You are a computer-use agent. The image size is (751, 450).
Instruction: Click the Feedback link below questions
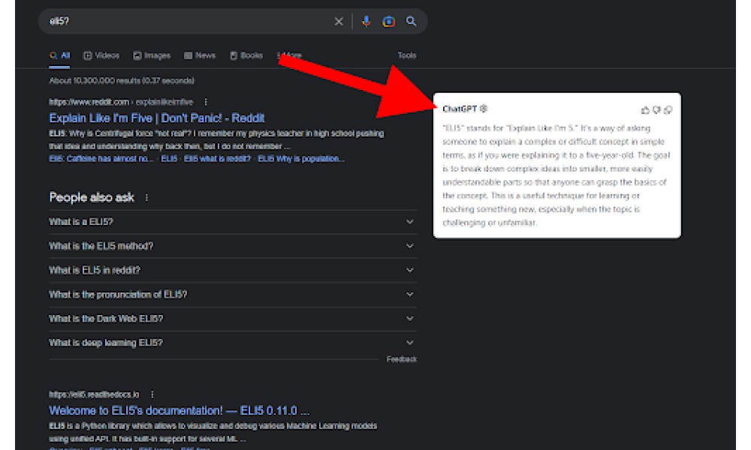(401, 359)
